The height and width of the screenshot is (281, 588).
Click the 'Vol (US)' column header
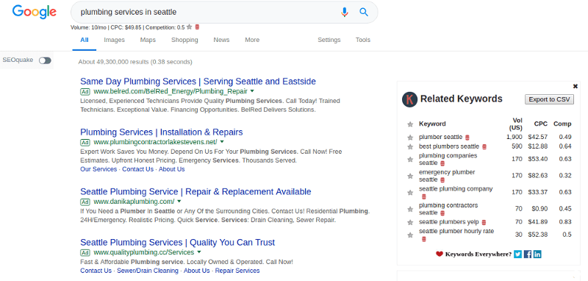pos(516,124)
